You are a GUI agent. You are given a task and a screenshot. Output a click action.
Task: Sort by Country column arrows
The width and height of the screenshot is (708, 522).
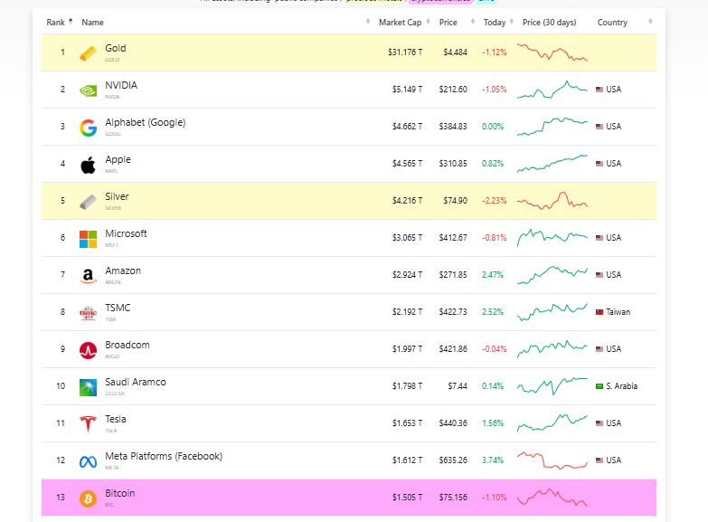tap(651, 21)
